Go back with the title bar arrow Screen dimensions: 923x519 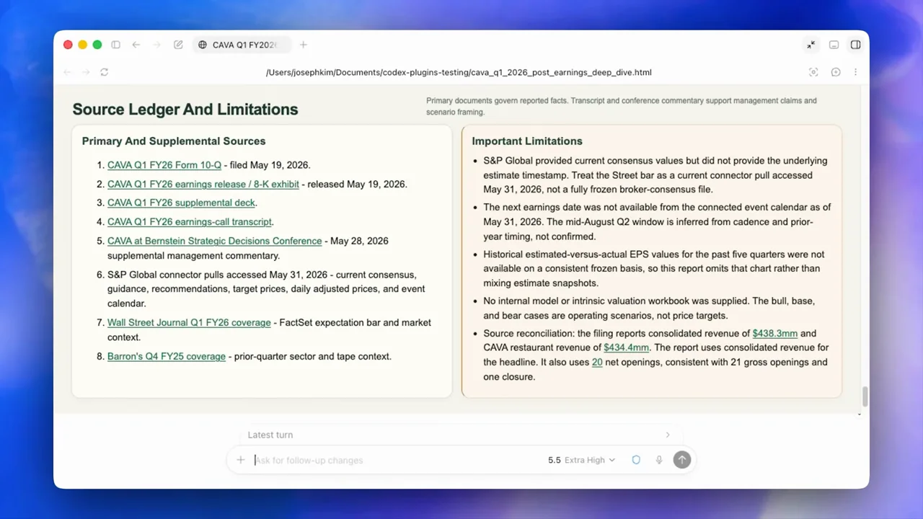[136, 45]
